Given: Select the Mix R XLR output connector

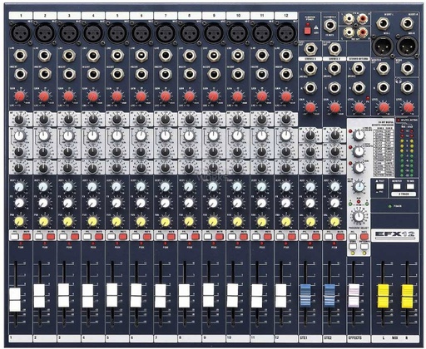Looking at the screenshot, I should 407,46.
